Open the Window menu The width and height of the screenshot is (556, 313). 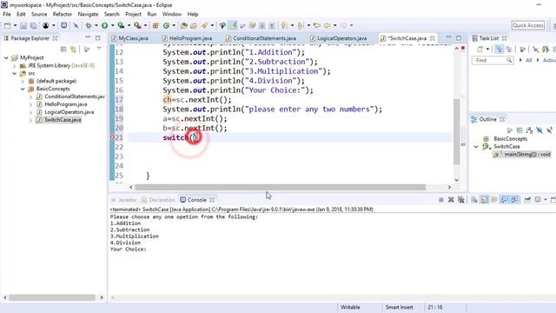pyautogui.click(x=172, y=14)
